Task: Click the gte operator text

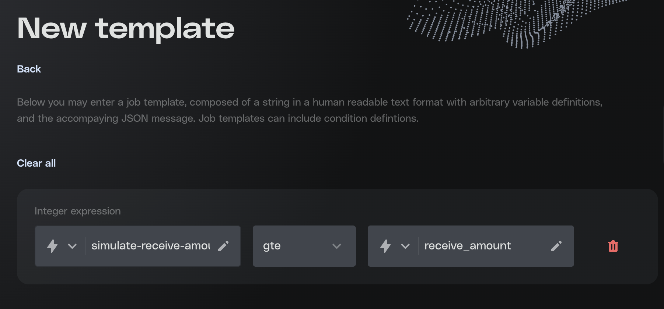Action: (x=272, y=246)
